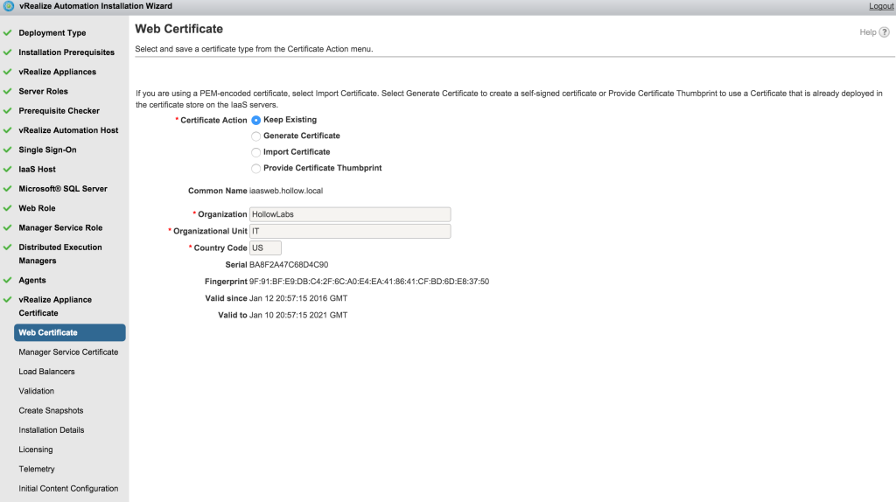896x502 pixels.
Task: Click the Logout link
Action: point(880,6)
